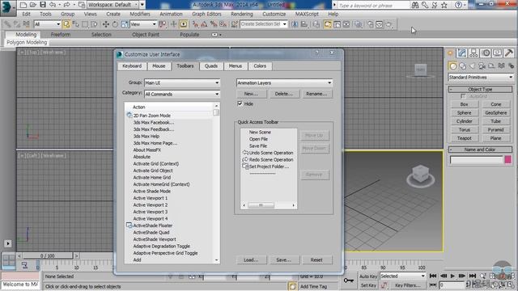This screenshot has height=291, width=518.
Task: Open the MAXScript menu
Action: 307,15
